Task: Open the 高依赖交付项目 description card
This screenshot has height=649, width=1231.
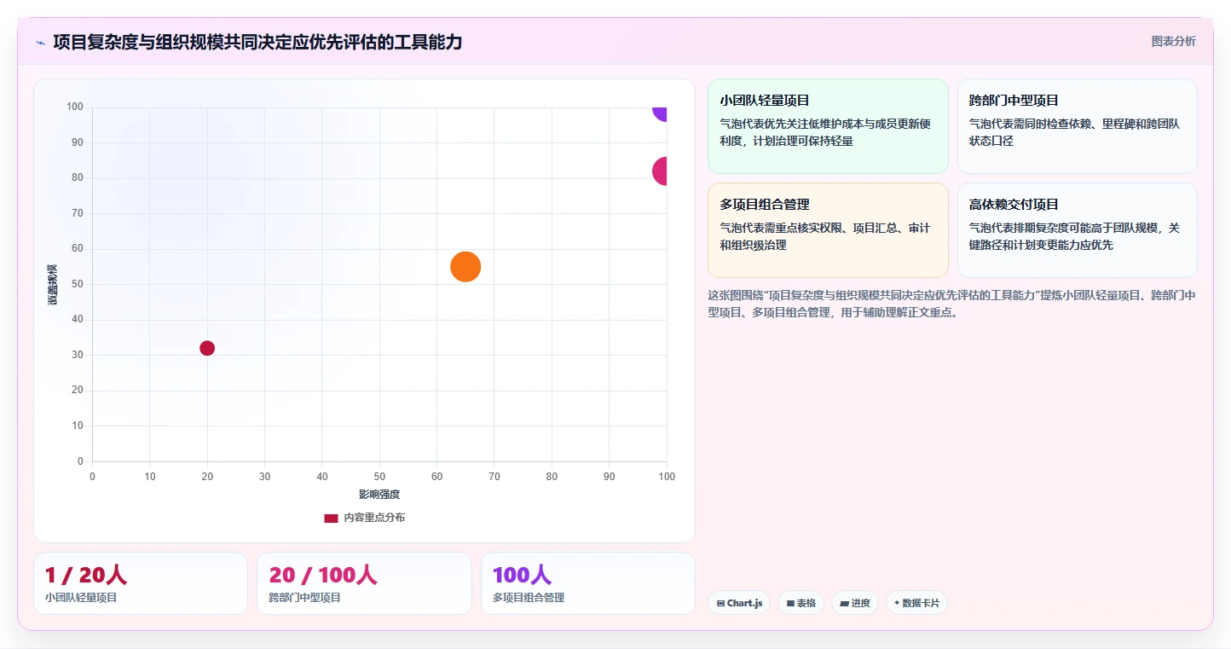Action: tap(1078, 230)
